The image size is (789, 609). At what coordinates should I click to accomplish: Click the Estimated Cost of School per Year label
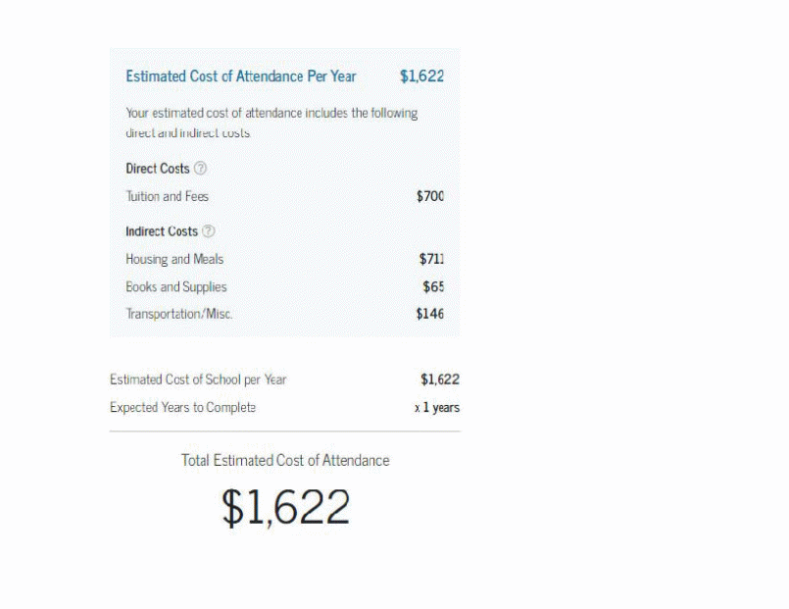pos(198,380)
